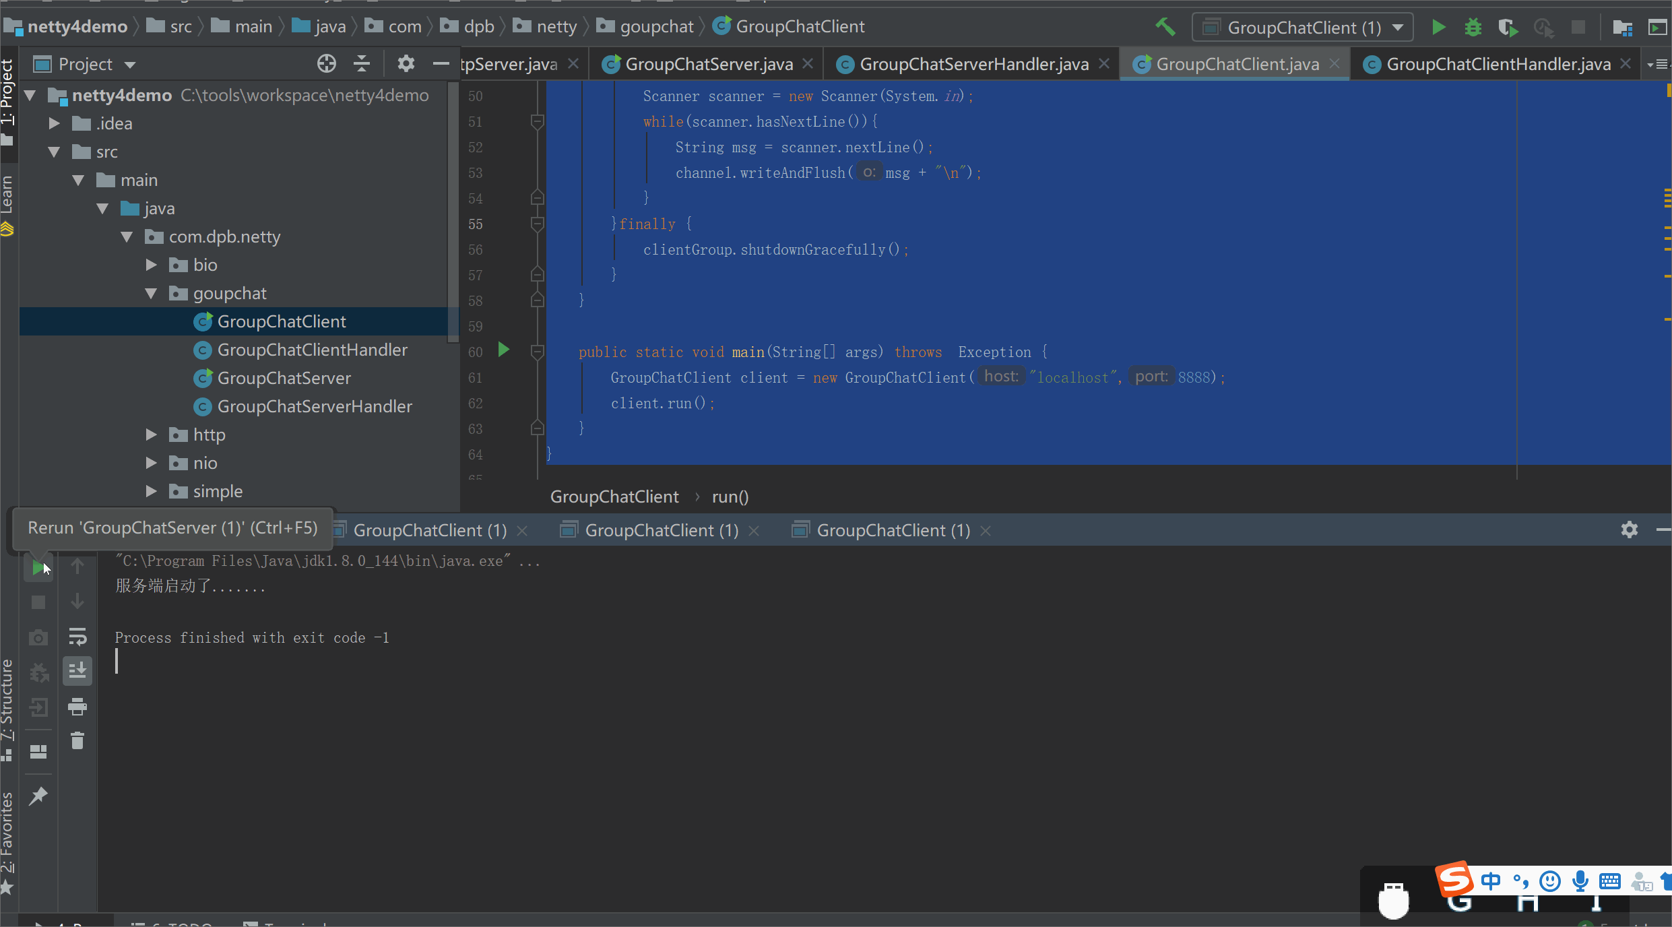
Task: Collapse the goupchat package folder
Action: point(152,294)
